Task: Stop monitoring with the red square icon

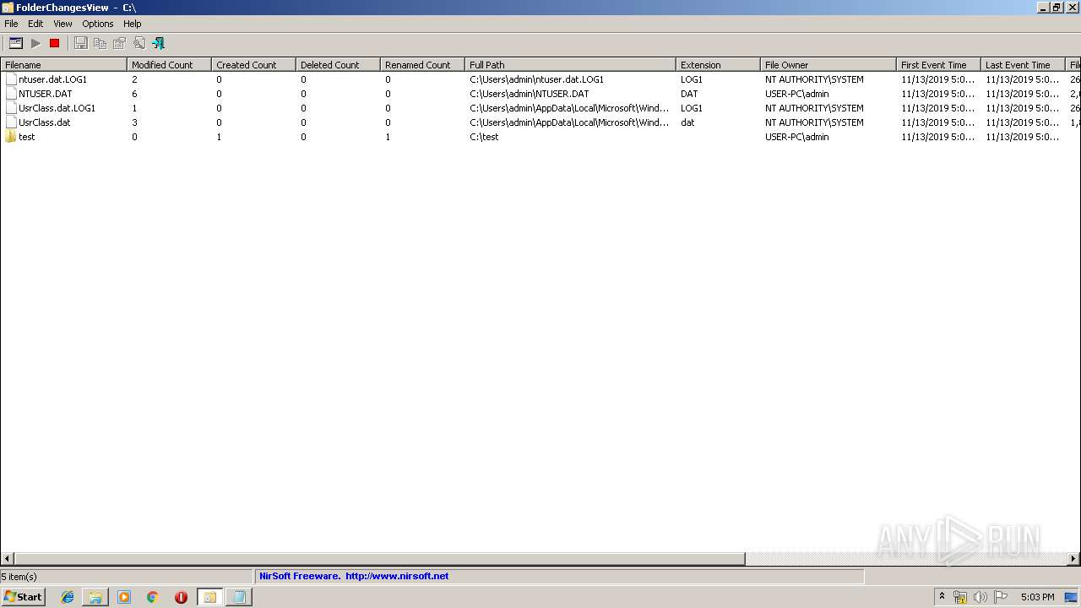Action: coord(55,43)
